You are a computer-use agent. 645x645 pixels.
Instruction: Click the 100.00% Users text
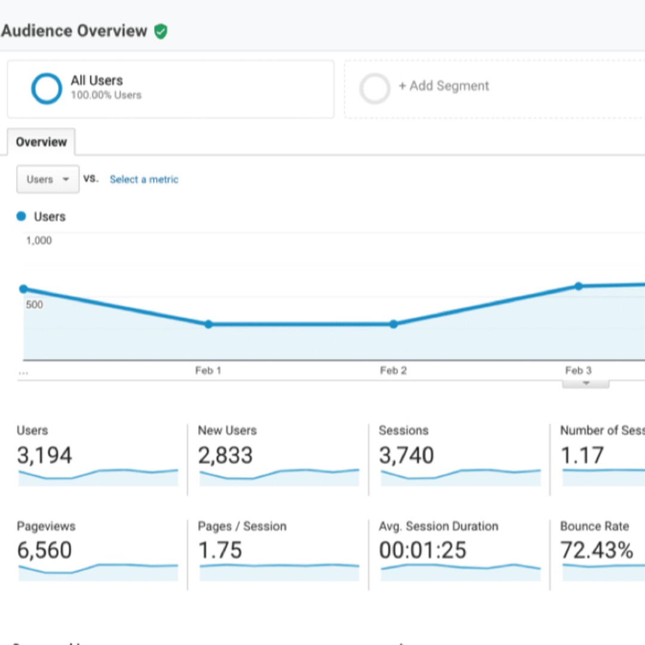pos(106,95)
